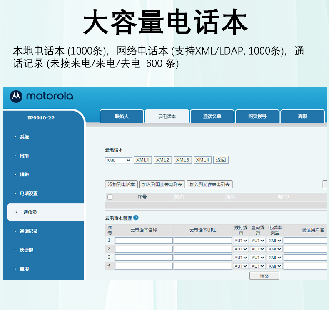Click 添加到电话本 button
Viewport: 329px width, 310px height.
(121, 184)
